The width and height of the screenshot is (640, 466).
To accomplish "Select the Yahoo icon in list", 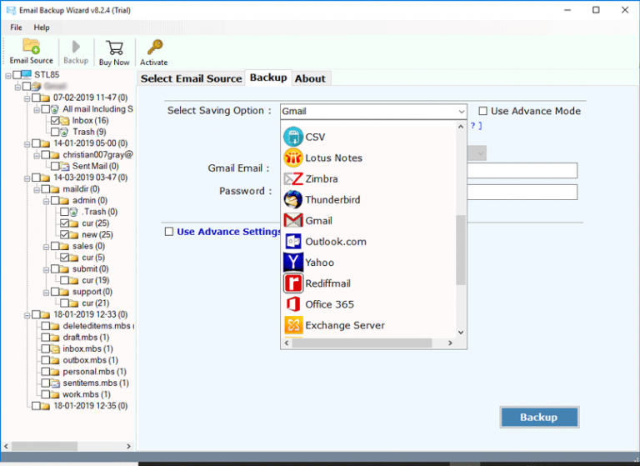I will pos(292,263).
